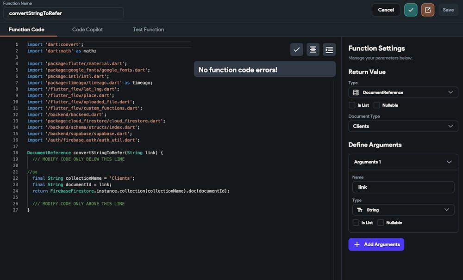The image size is (463, 280).
Task: Click the green checkmark button in header
Action: [x=411, y=10]
